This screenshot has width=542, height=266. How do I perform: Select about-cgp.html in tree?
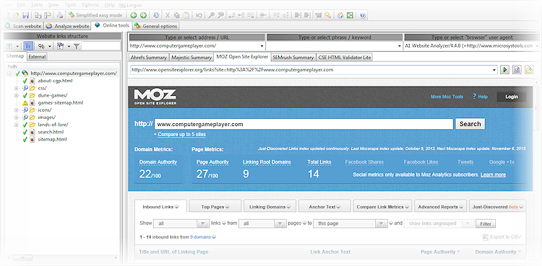[55, 81]
